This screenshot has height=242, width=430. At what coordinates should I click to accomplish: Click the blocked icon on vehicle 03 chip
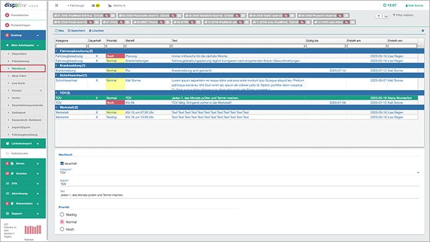[x=237, y=16]
